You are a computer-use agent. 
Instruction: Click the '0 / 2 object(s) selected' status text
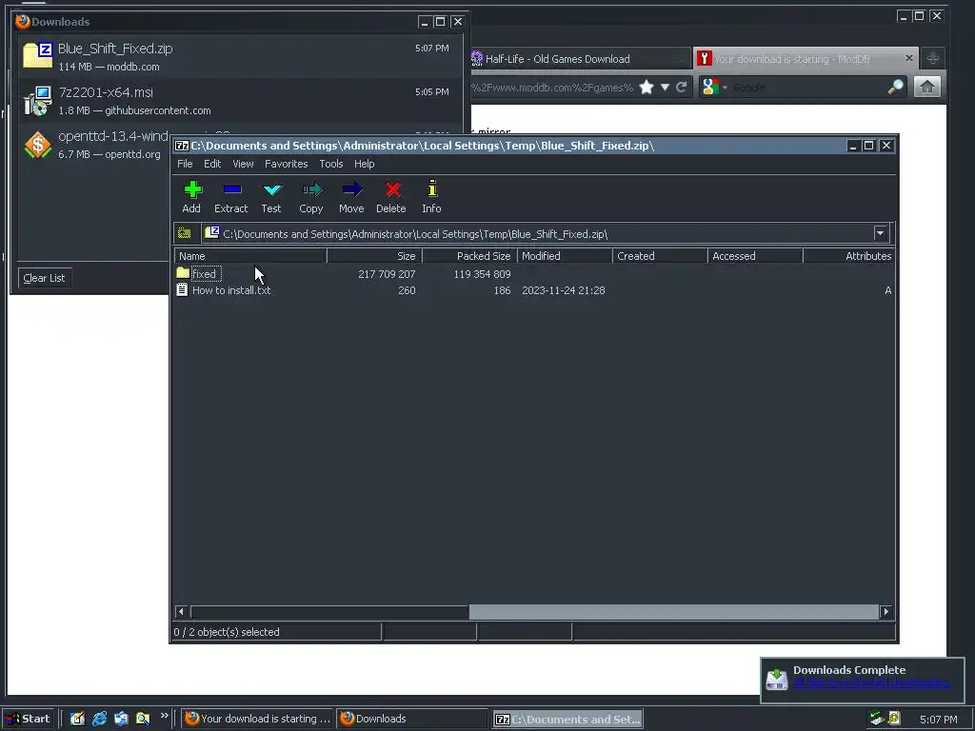click(x=227, y=632)
